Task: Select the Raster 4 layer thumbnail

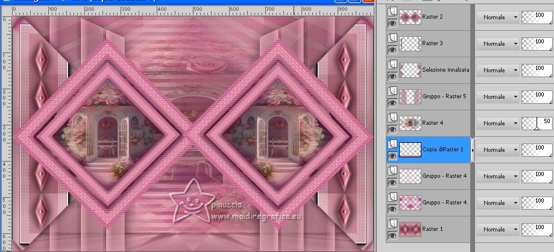Action: [410, 123]
